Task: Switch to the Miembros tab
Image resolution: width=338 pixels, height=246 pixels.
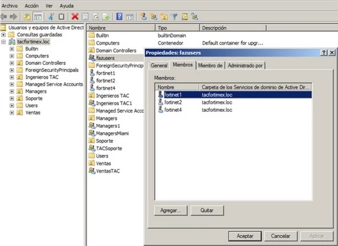Action: tap(183, 65)
